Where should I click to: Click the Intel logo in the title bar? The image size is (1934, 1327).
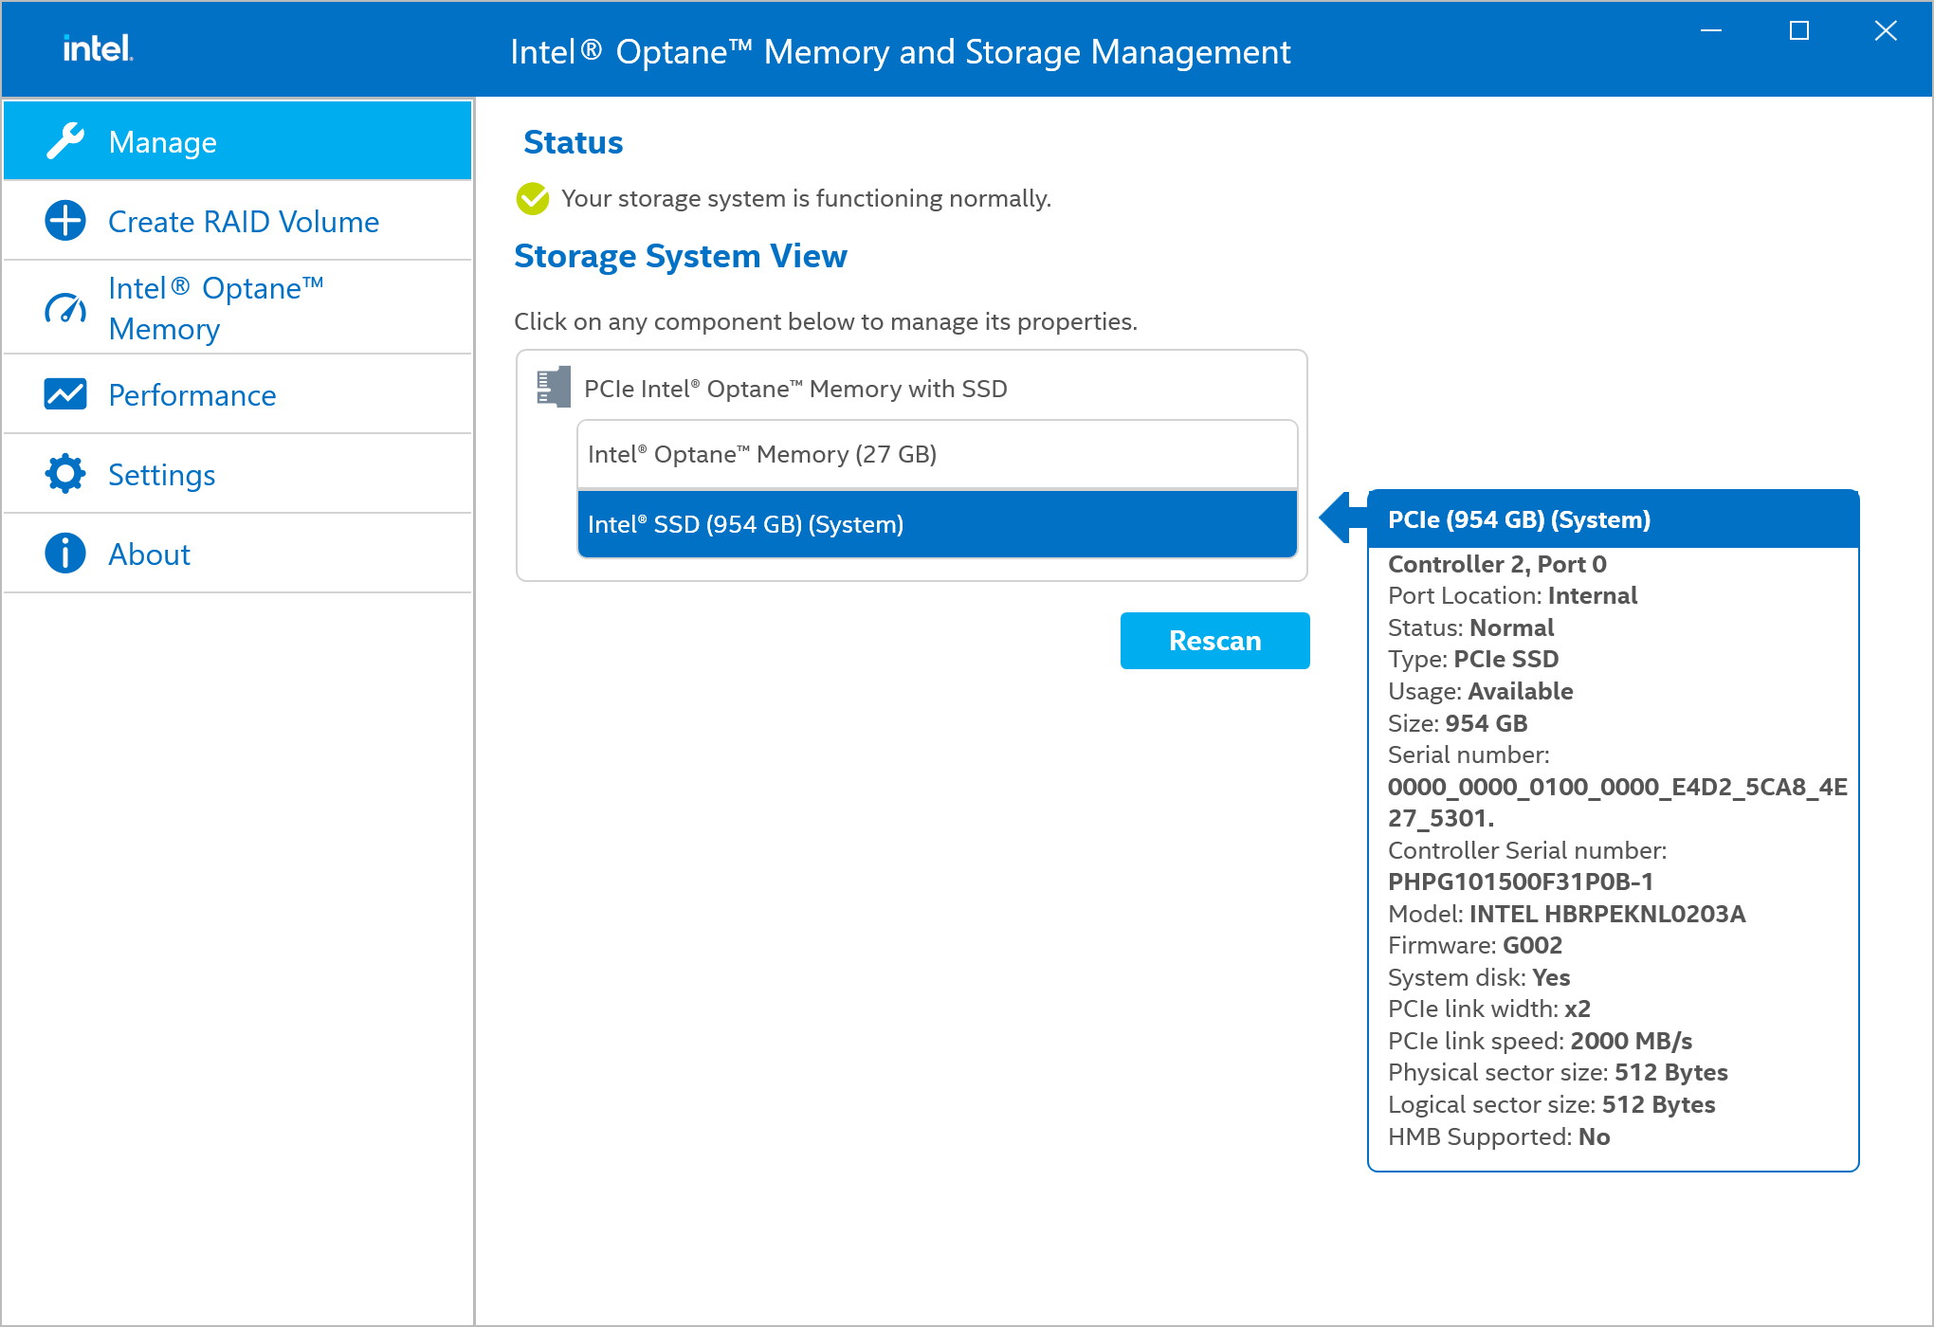point(98,48)
